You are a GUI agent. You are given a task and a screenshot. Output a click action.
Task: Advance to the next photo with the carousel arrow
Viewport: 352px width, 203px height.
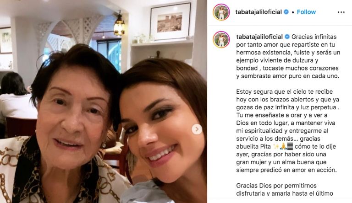pos(197,129)
